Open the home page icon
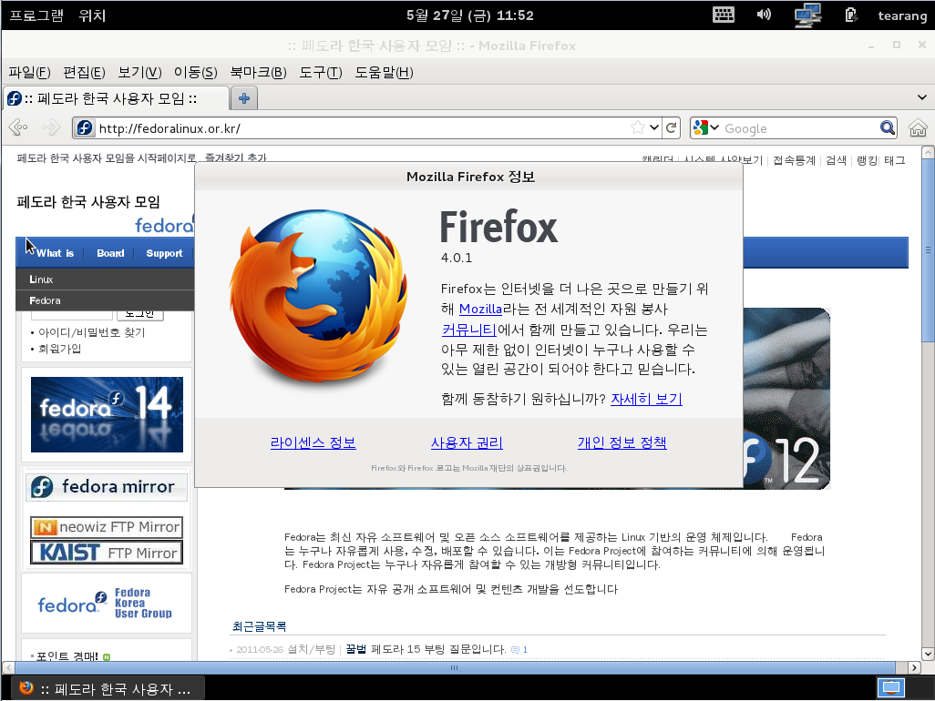This screenshot has height=701, width=935. (x=918, y=127)
